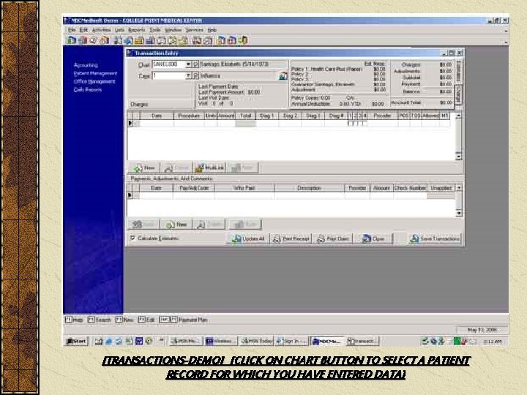527x395 pixels.
Task: Open the Help menu
Action: 212,30
